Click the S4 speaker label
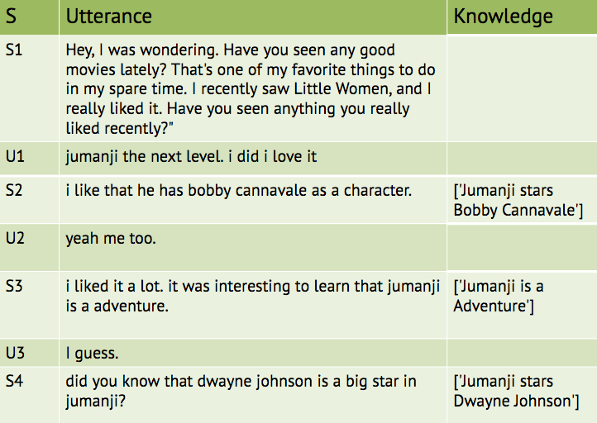This screenshot has width=597, height=423. [x=14, y=381]
